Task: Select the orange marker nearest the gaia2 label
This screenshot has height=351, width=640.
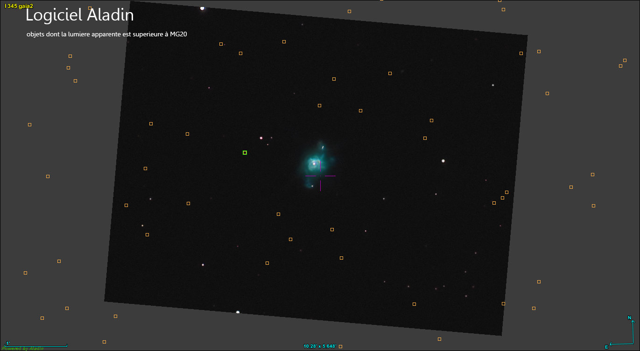Action: point(90,8)
